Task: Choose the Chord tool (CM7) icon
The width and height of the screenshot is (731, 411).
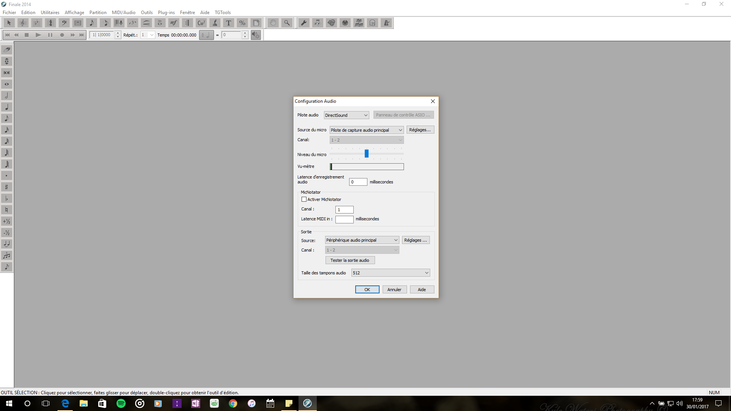Action: (201, 23)
